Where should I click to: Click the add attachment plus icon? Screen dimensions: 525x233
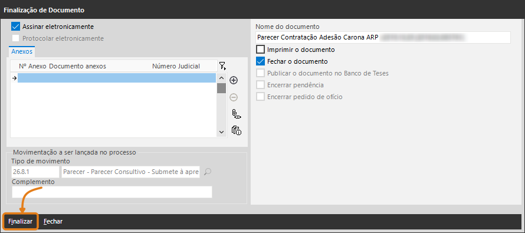pyautogui.click(x=234, y=80)
